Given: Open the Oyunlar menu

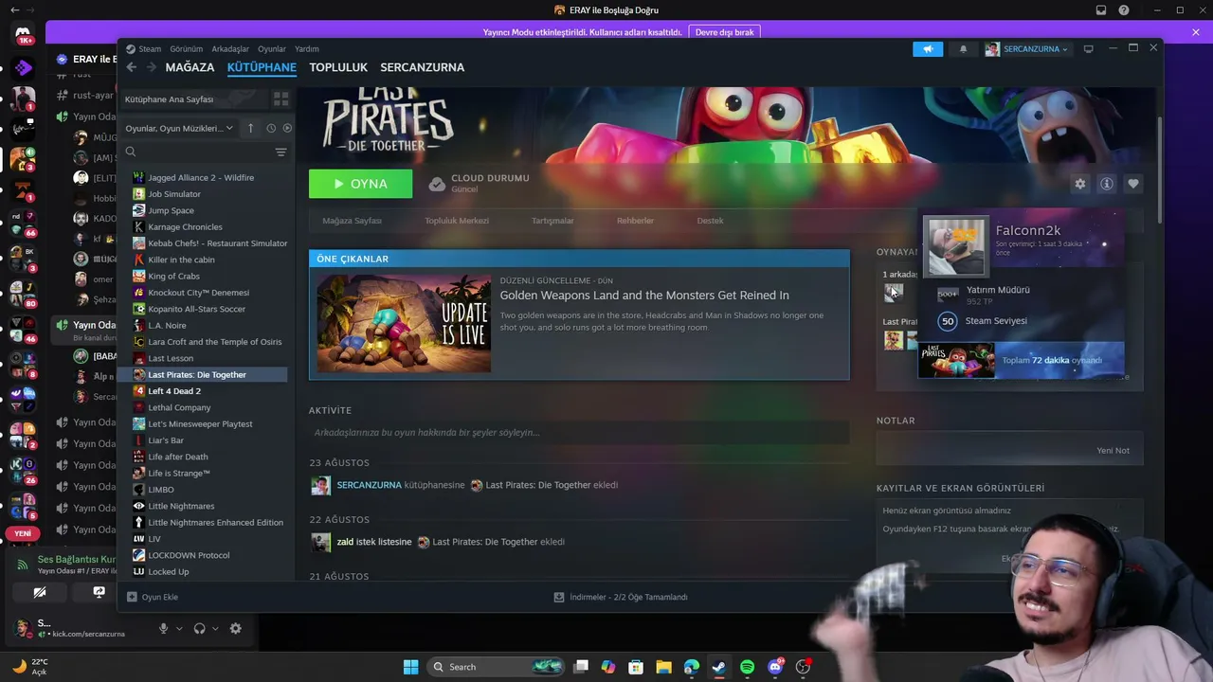Looking at the screenshot, I should (272, 49).
